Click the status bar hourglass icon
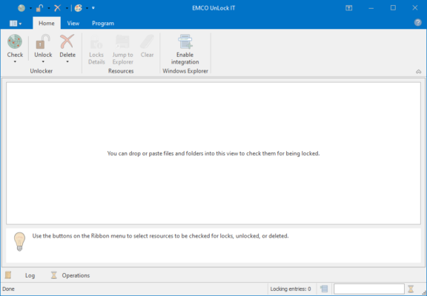The image size is (427, 296). (x=411, y=289)
